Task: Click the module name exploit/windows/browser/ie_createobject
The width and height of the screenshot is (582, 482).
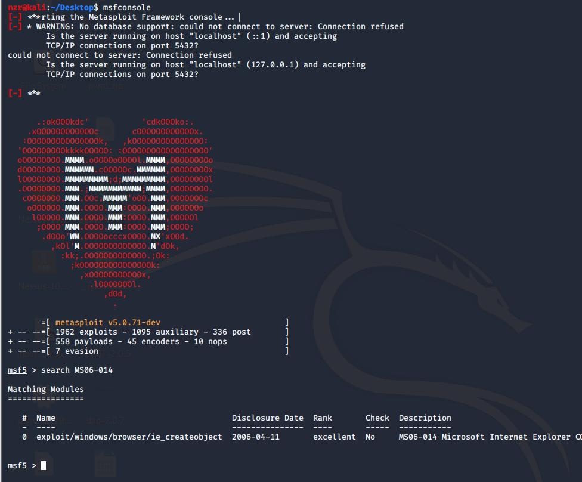Action: click(x=129, y=437)
